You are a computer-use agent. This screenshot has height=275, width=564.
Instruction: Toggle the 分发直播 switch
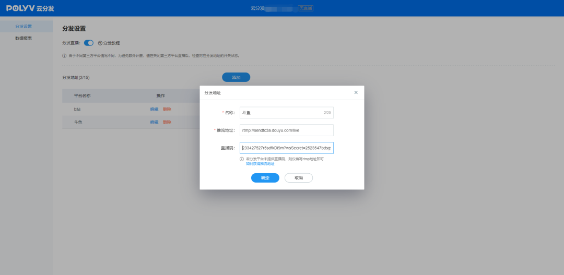click(x=89, y=43)
